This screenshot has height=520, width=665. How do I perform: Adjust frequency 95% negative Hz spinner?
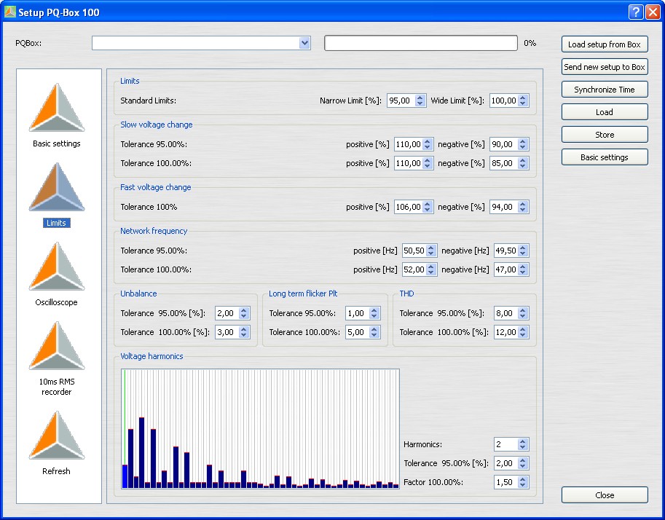[x=522, y=251]
